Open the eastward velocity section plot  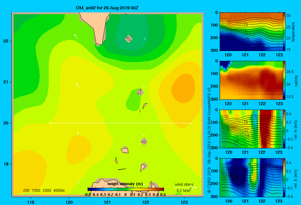point(251,178)
